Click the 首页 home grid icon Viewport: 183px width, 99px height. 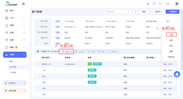(7, 11)
